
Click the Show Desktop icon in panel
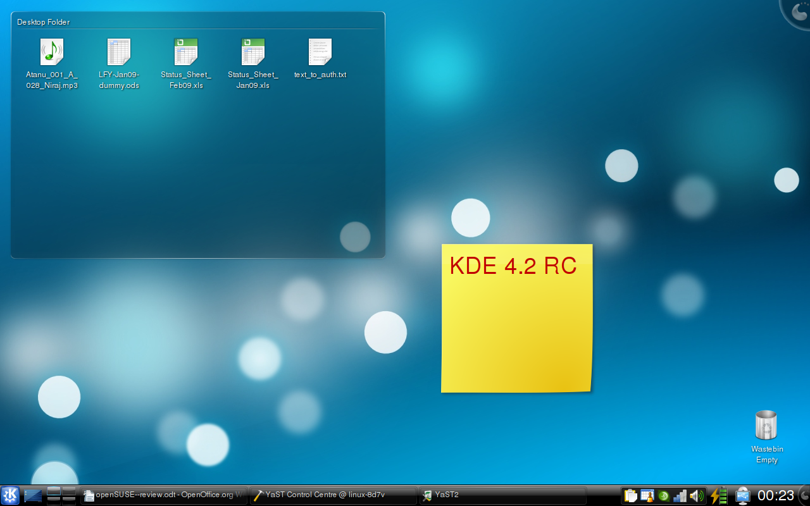[x=33, y=495]
